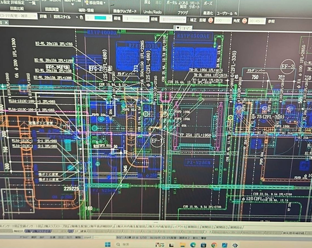Click the ポーズ icon in 最適化 group
The image size is (312, 248).
(x=208, y=3)
